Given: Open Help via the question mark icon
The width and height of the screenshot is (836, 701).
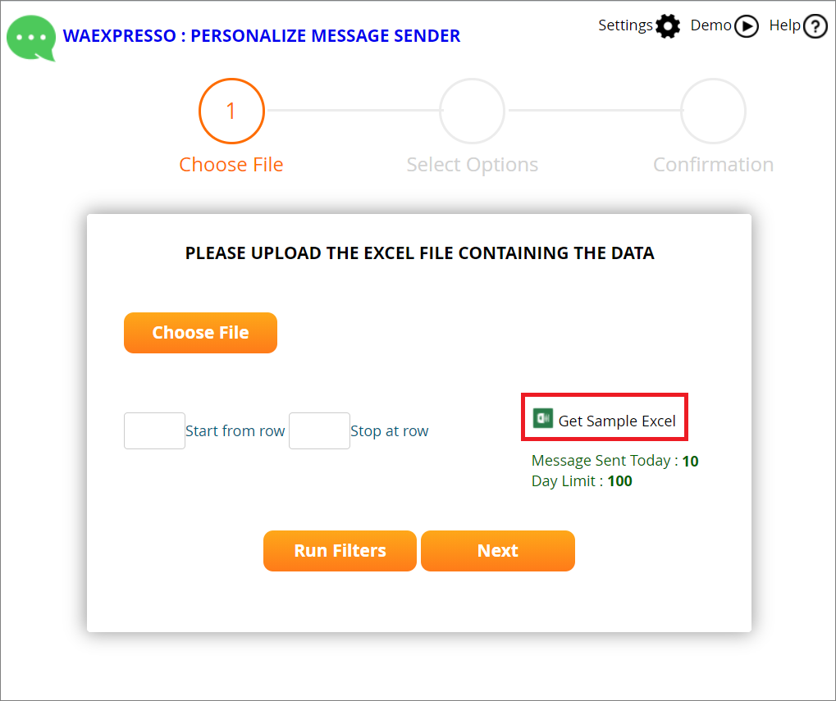Looking at the screenshot, I should (815, 26).
